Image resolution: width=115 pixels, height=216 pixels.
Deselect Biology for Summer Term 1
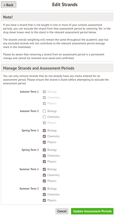(x=44, y=169)
